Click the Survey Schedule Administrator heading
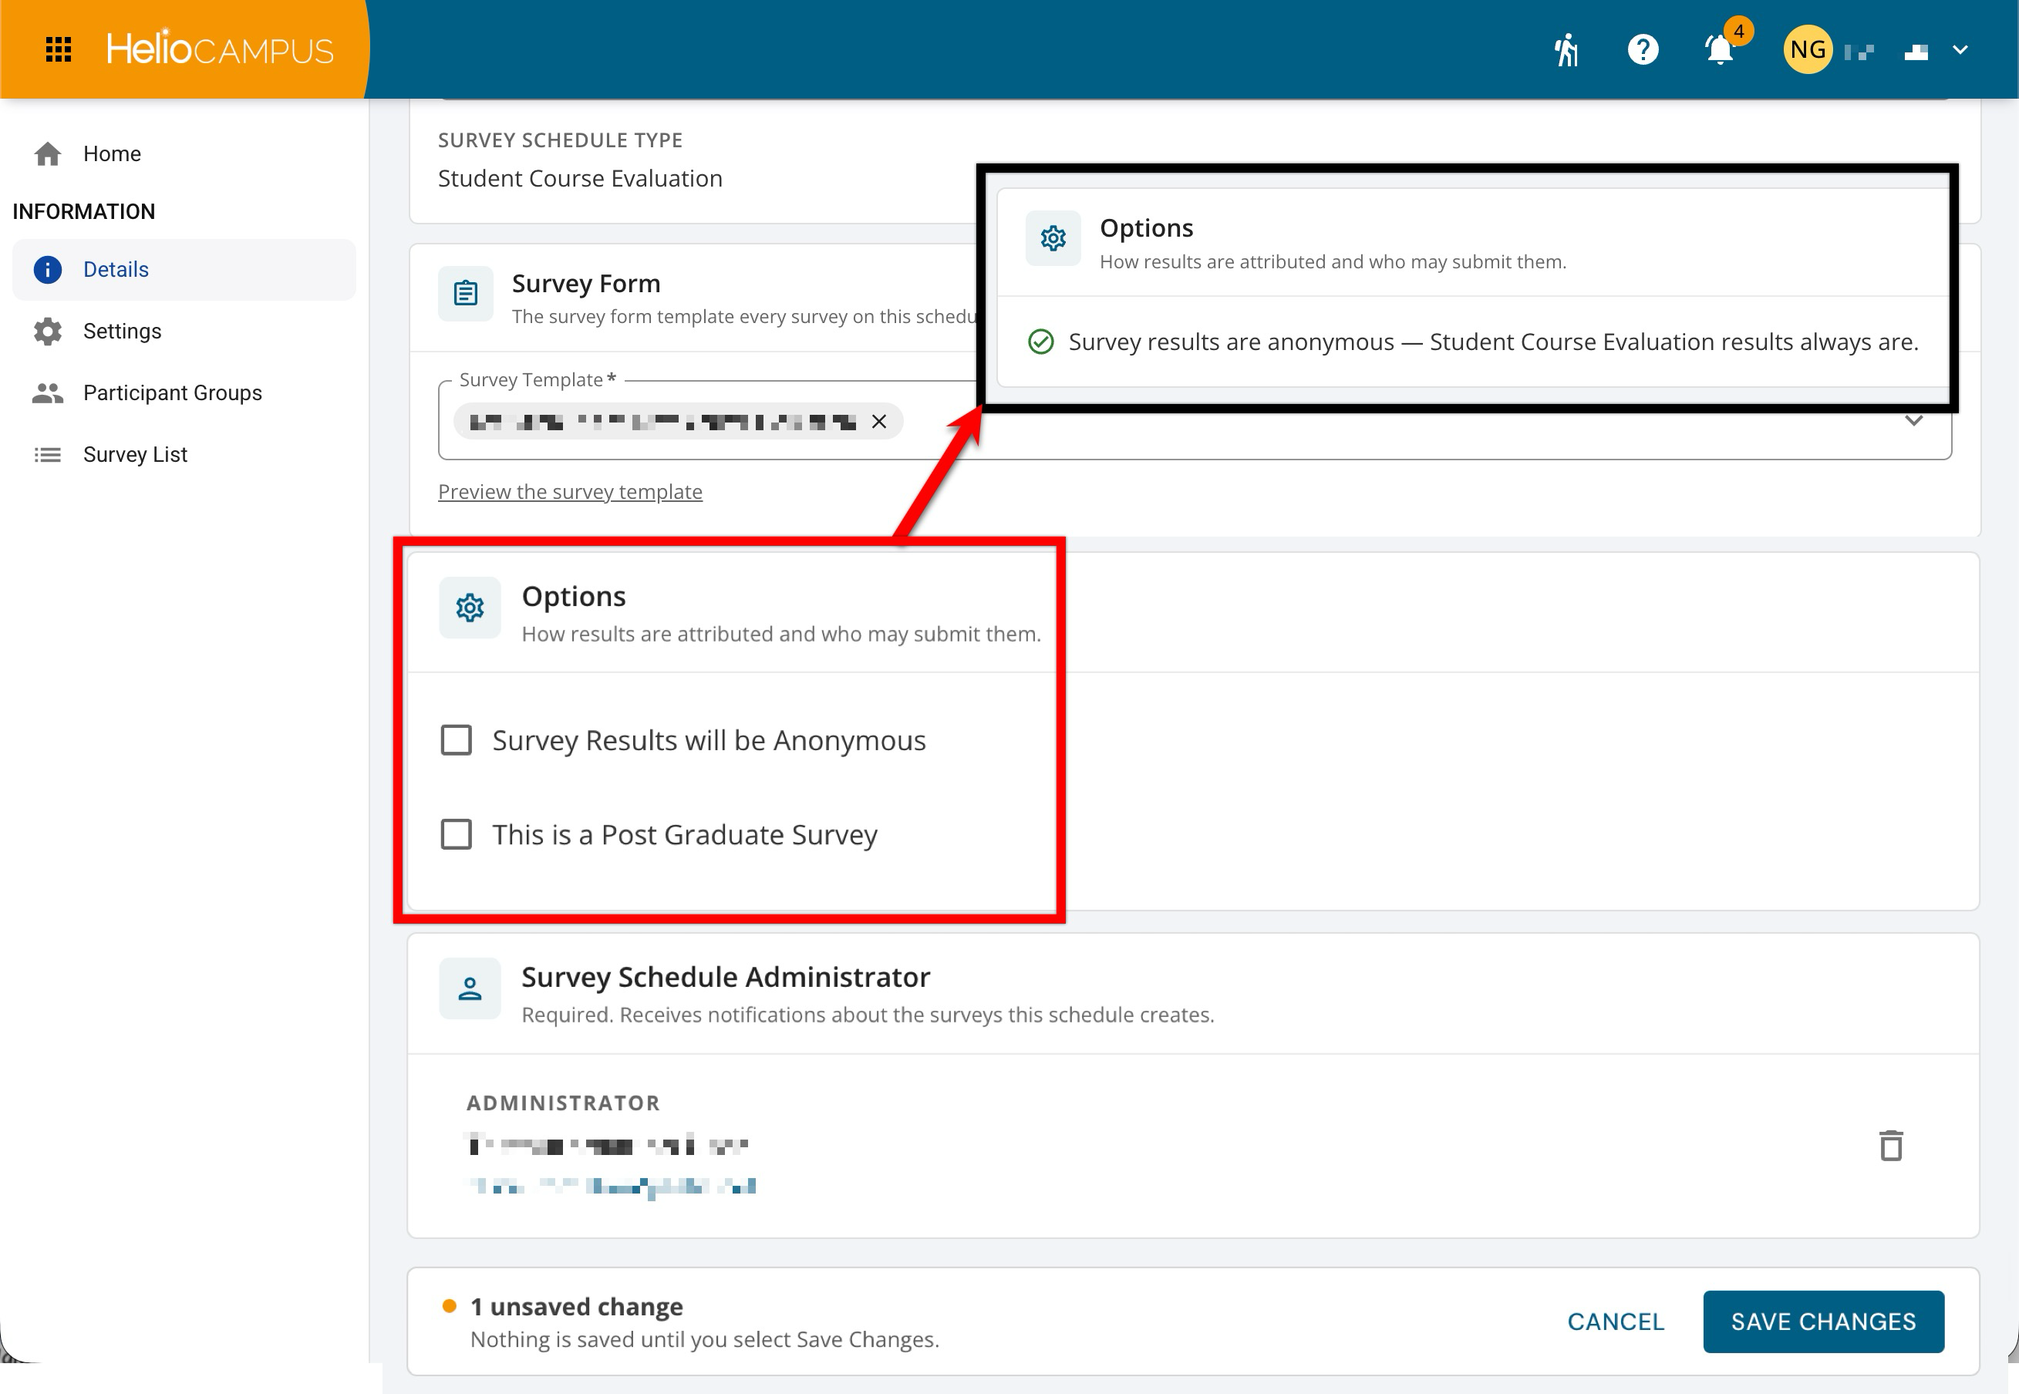 click(725, 977)
